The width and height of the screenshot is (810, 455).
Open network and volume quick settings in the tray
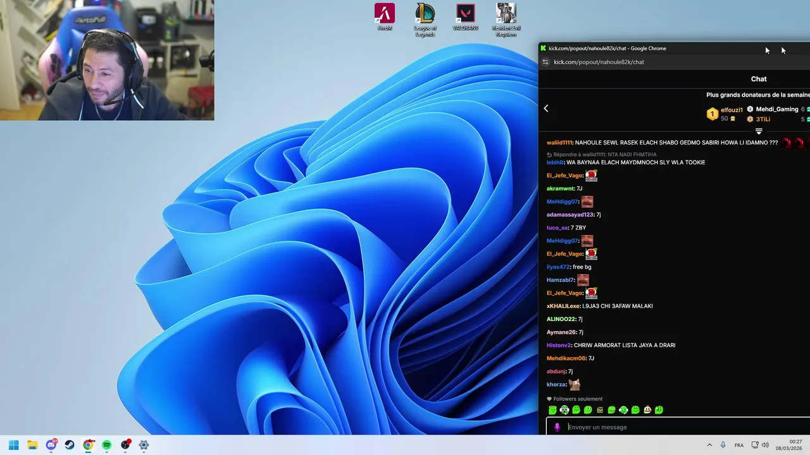coord(760,445)
